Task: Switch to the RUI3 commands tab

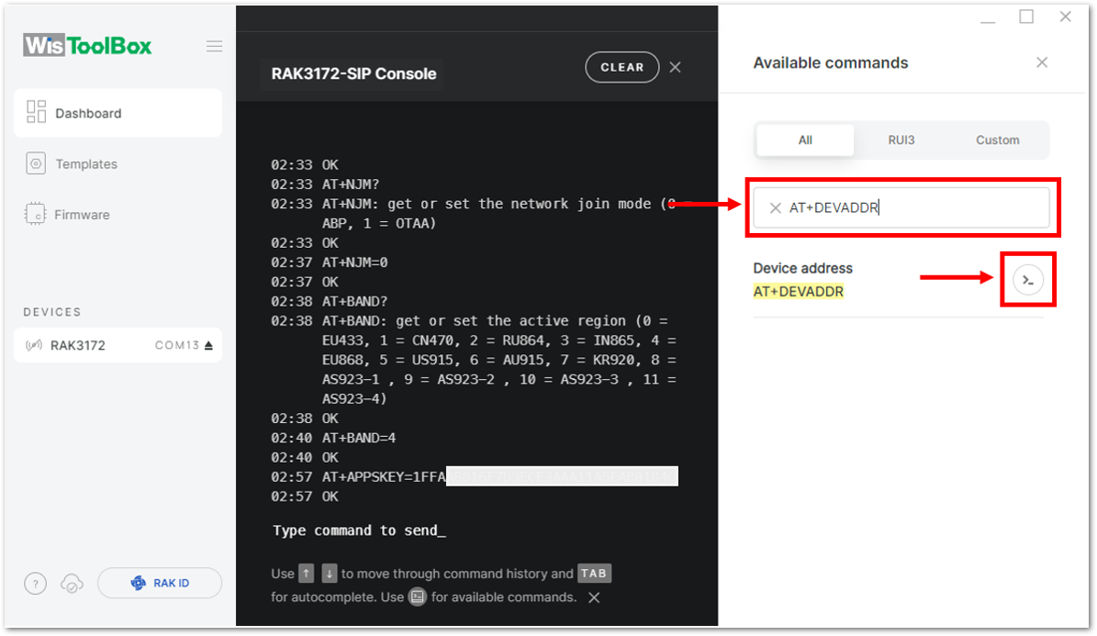Action: click(x=901, y=139)
